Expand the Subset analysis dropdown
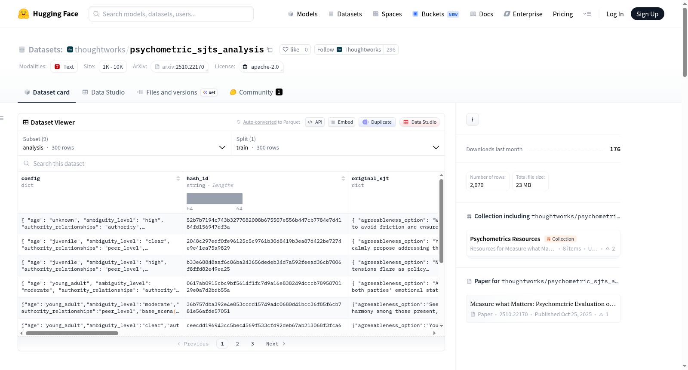The width and height of the screenshot is (688, 370). [125, 143]
